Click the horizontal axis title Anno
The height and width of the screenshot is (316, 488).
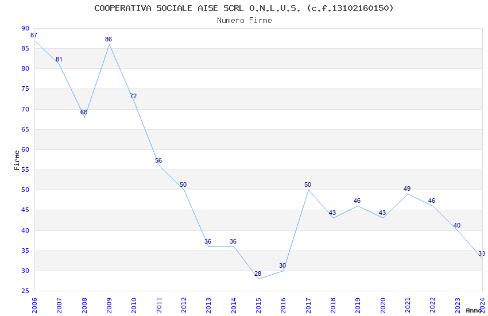(x=474, y=310)
